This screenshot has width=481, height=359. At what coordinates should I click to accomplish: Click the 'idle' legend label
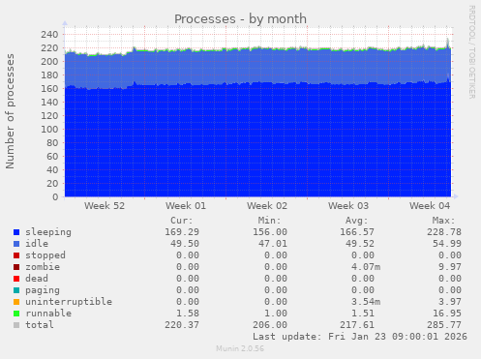click(37, 244)
